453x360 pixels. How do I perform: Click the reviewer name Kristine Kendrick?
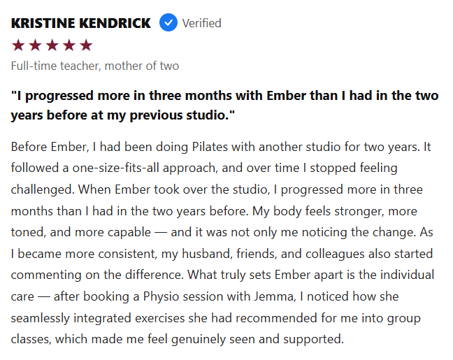81,23
